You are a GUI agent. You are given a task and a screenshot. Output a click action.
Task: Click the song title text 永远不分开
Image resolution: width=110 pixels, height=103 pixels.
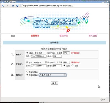pos(62,49)
